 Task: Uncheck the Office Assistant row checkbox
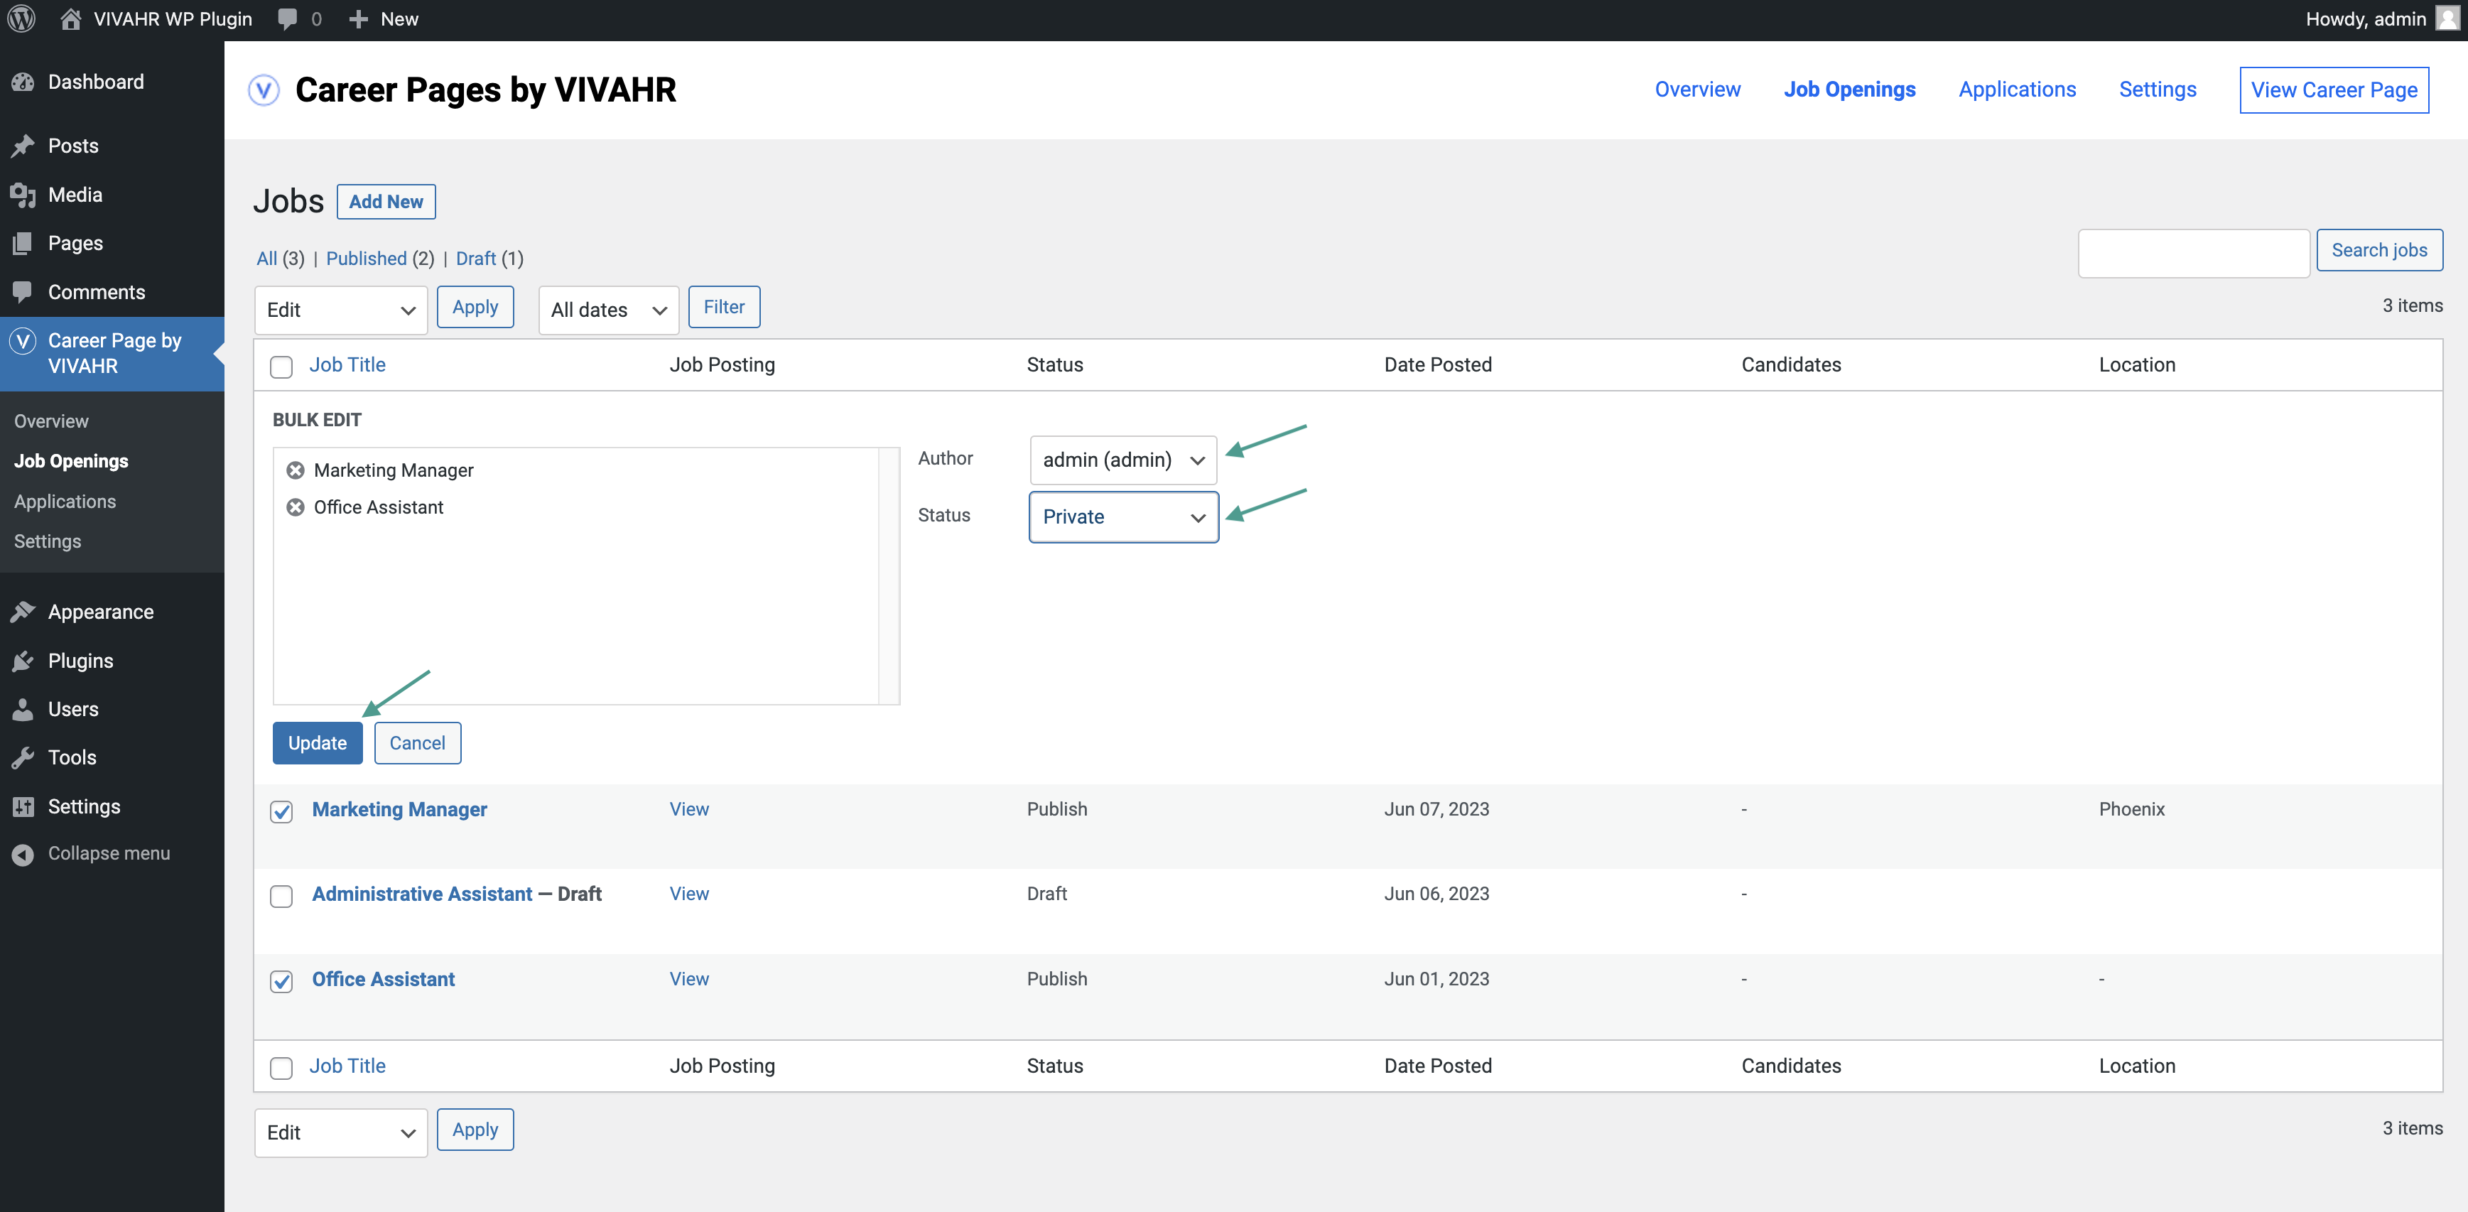[281, 981]
